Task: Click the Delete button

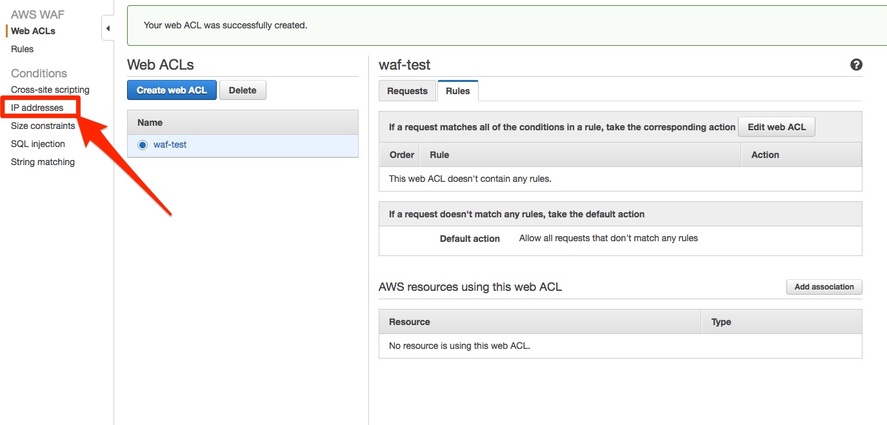Action: (x=243, y=90)
